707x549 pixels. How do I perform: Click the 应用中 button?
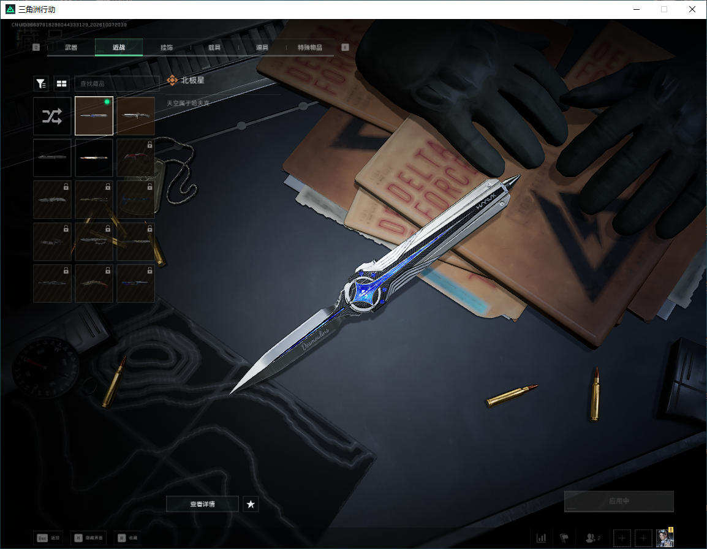click(619, 501)
